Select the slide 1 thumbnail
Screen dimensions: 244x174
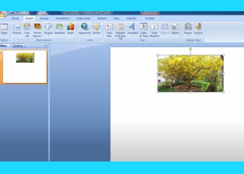[x=25, y=66]
